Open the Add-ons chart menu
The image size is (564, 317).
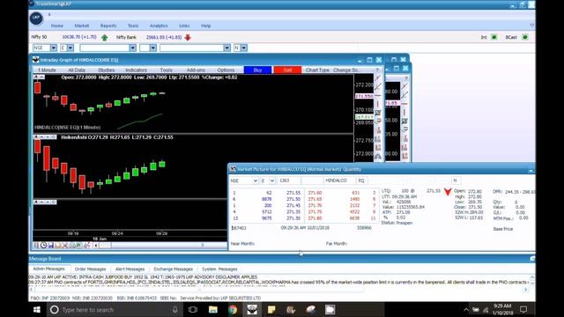(196, 70)
